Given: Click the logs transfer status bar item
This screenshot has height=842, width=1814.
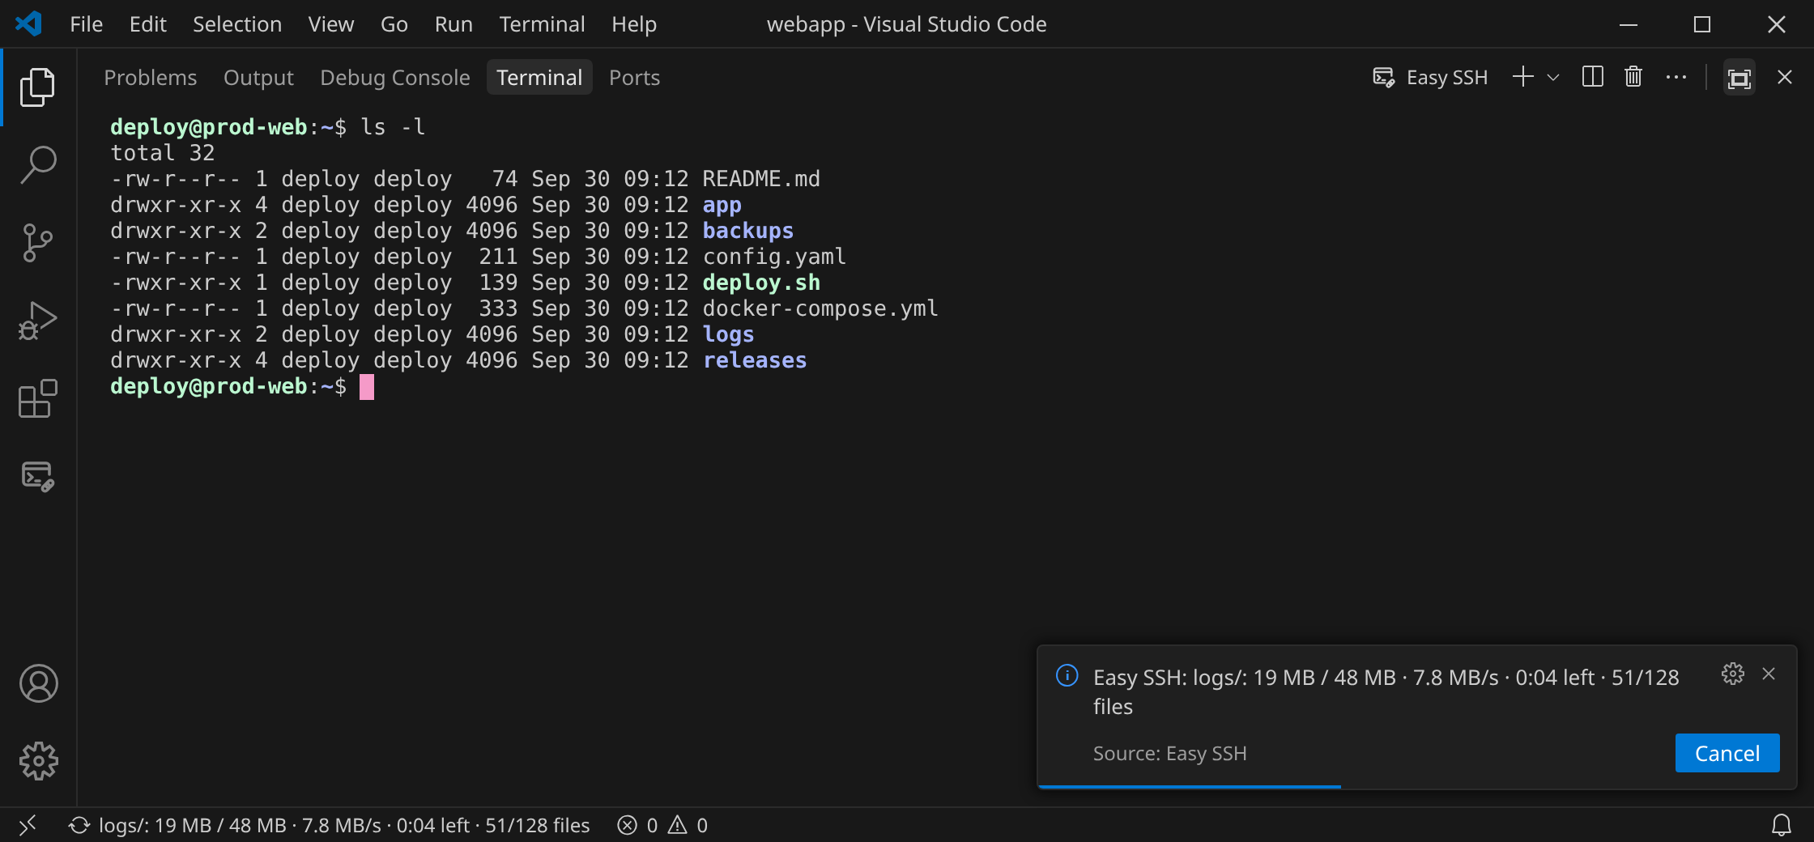Looking at the screenshot, I should pyautogui.click(x=330, y=825).
